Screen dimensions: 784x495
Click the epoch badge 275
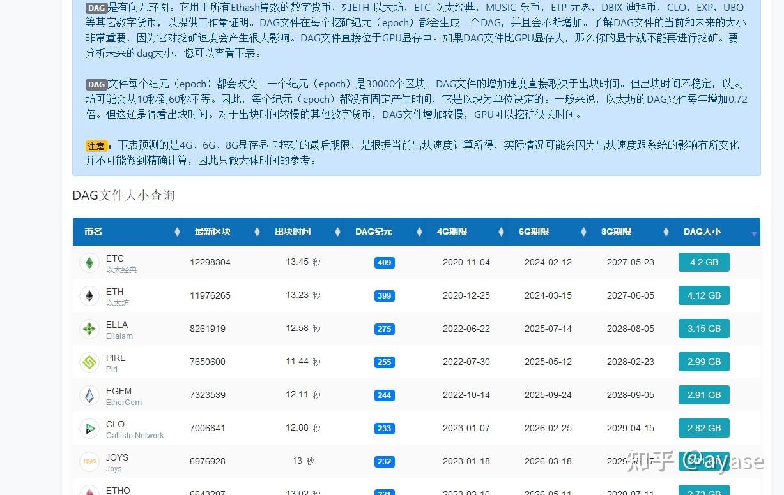(385, 329)
